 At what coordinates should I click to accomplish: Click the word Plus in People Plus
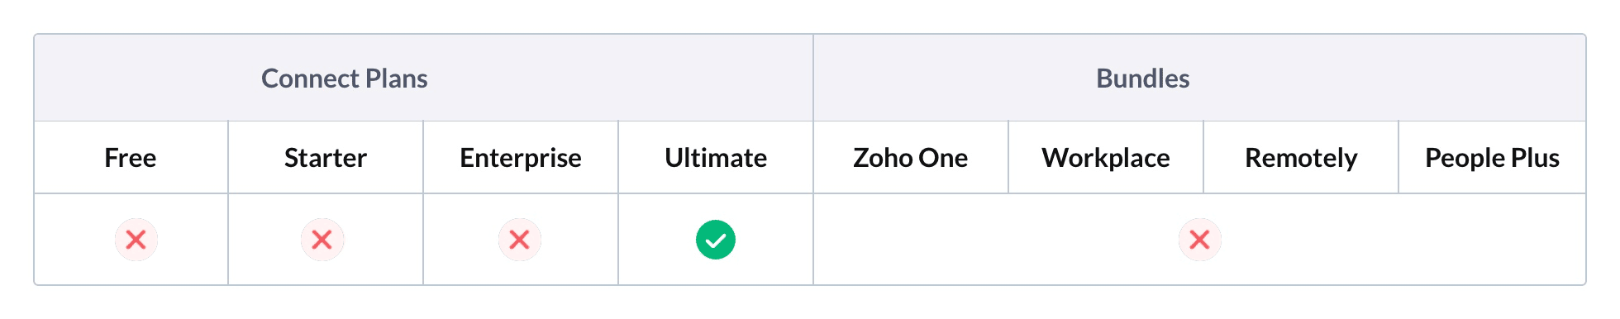[1536, 158]
